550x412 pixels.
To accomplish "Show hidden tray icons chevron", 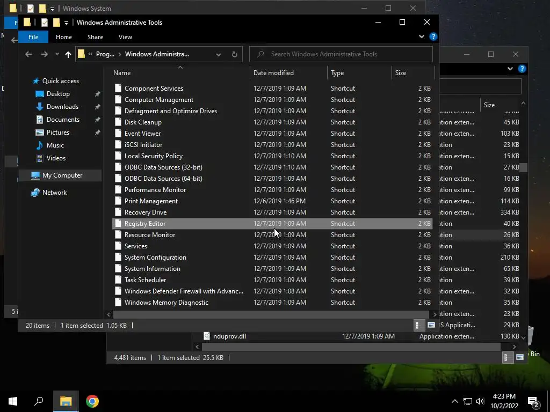I will pos(454,401).
